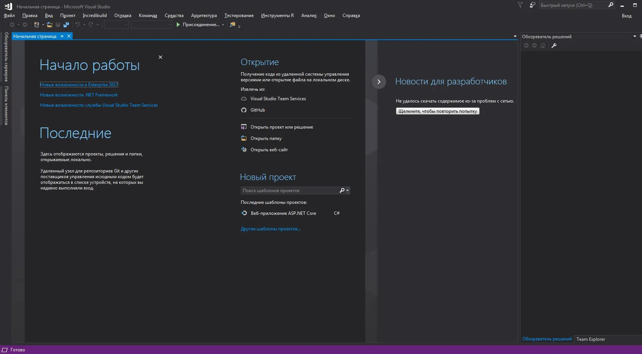Open the Incredibuild menu
Screen dimensions: 642x354
(x=95, y=16)
